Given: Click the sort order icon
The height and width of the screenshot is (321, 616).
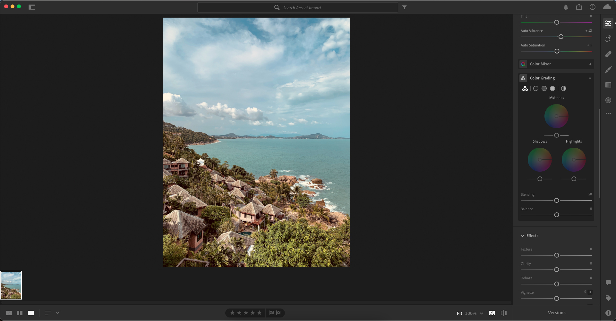Looking at the screenshot, I should click(x=48, y=313).
